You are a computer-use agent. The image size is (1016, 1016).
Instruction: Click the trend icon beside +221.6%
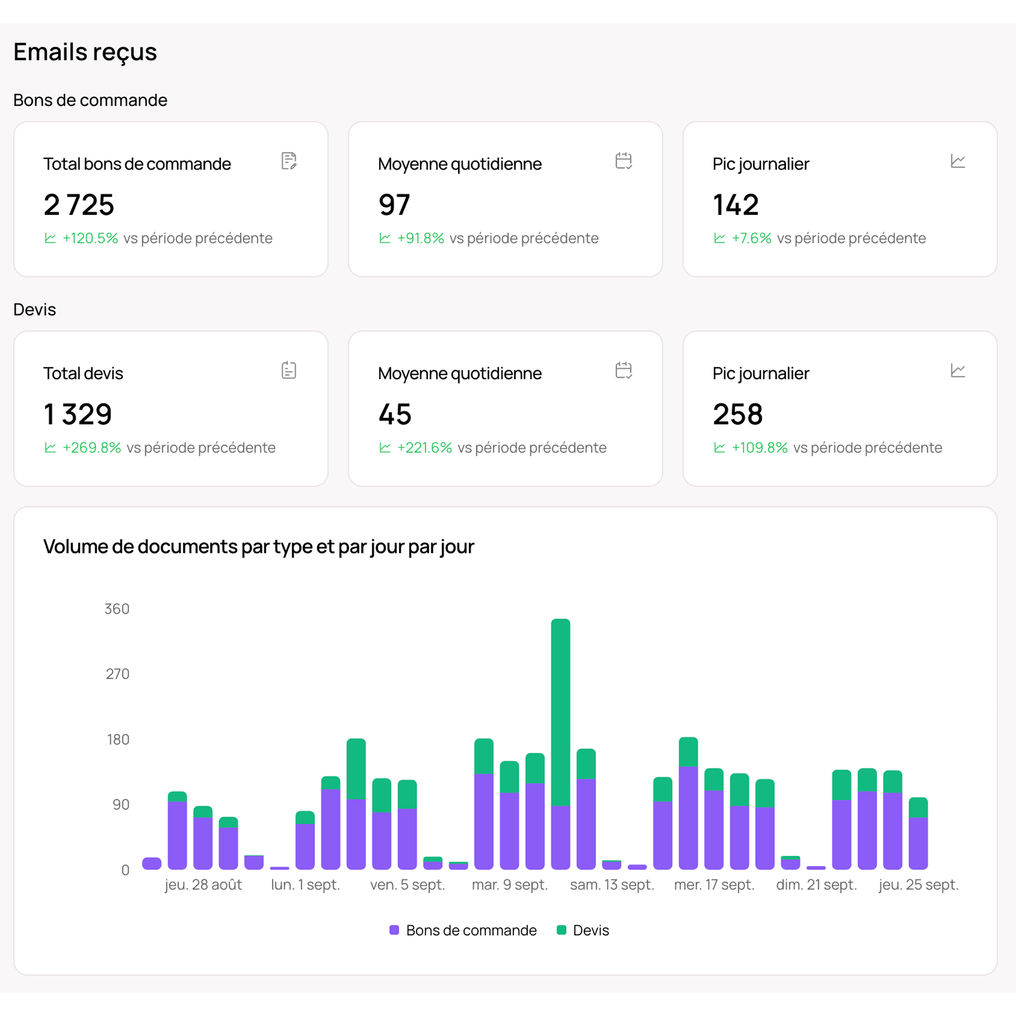[385, 448]
